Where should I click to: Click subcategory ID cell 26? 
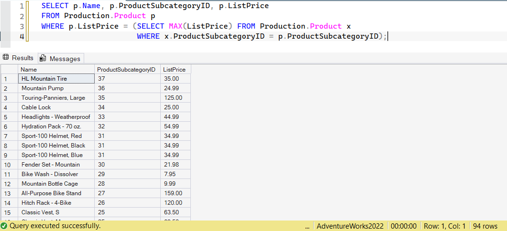[127, 203]
